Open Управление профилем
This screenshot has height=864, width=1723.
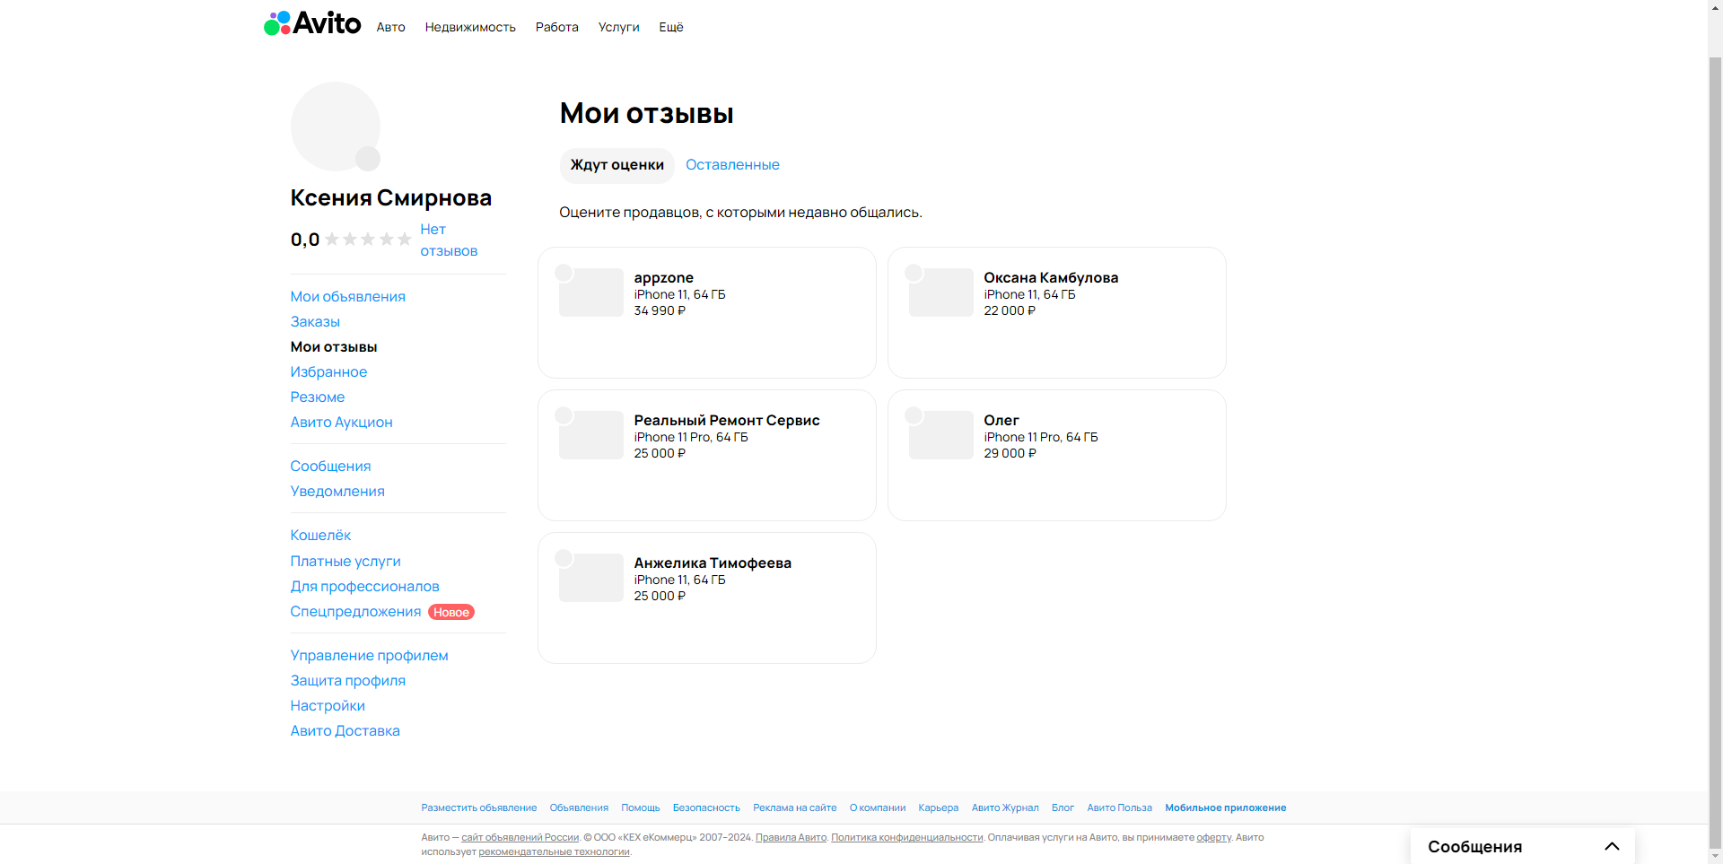point(369,655)
